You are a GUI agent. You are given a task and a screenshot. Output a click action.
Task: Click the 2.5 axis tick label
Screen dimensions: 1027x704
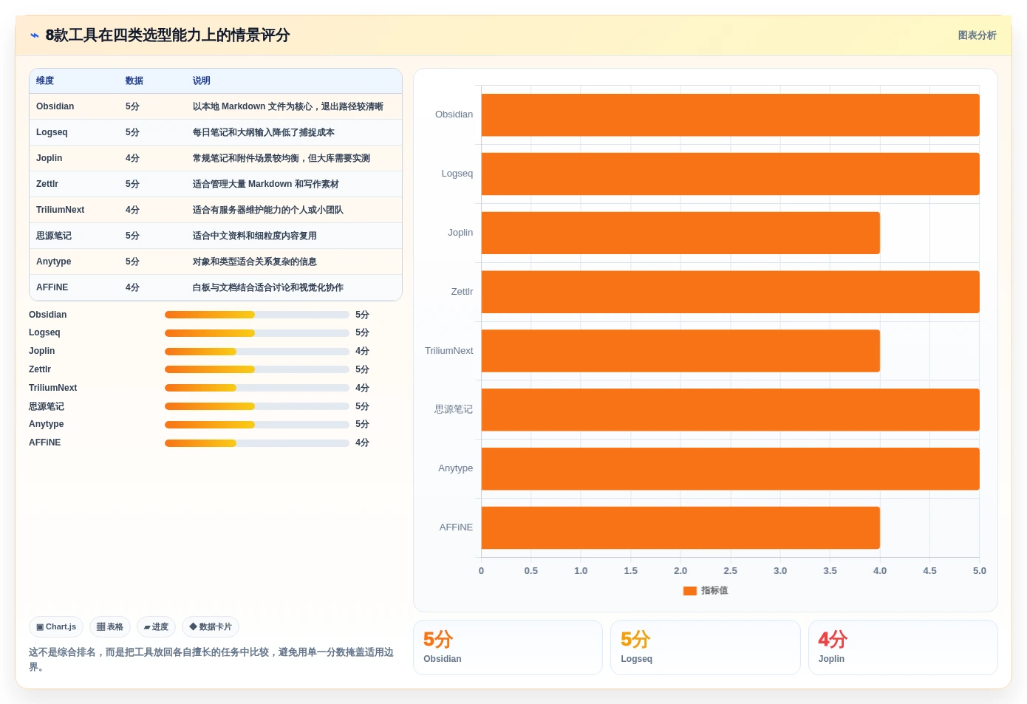tap(730, 571)
